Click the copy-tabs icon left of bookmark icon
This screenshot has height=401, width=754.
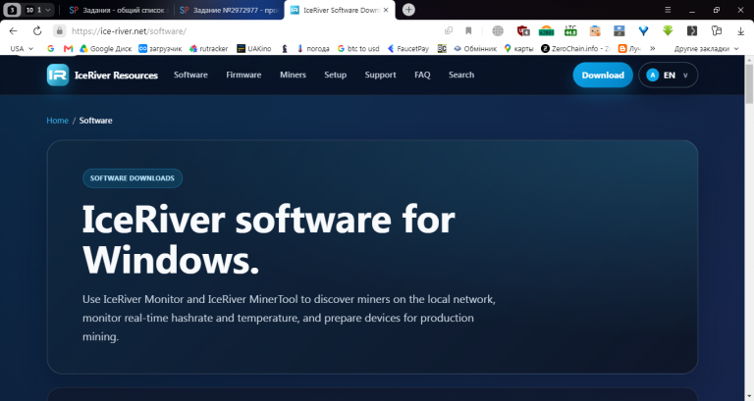click(x=449, y=30)
